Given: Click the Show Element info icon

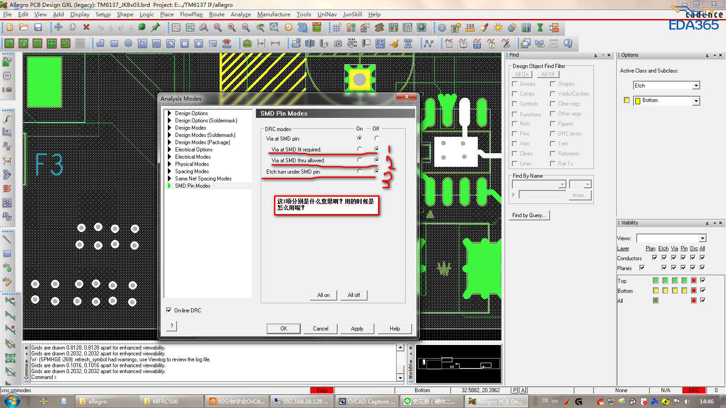Looking at the screenshot, I should coord(442,28).
